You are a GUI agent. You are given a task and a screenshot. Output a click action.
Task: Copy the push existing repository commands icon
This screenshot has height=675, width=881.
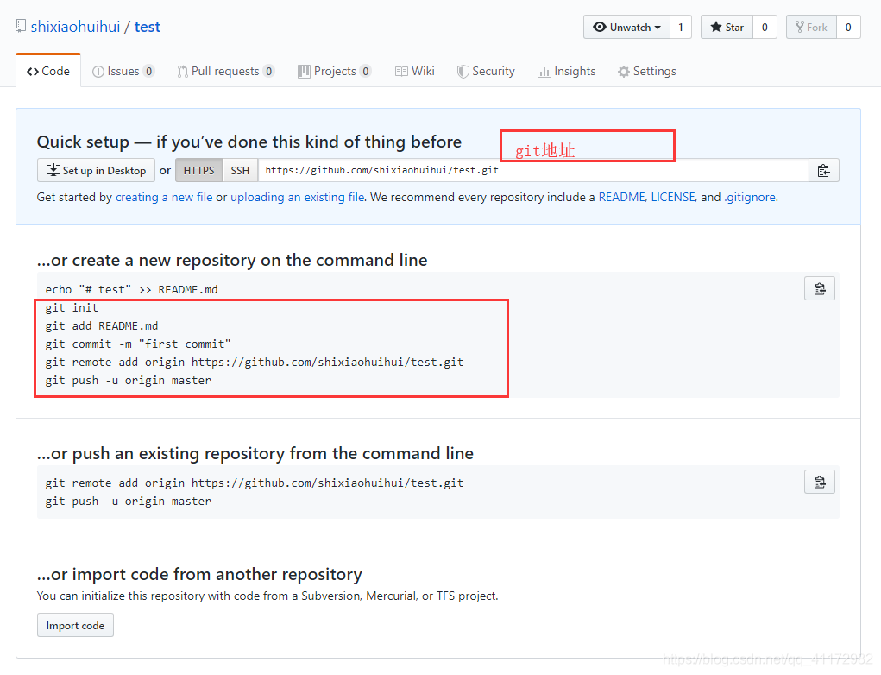819,483
